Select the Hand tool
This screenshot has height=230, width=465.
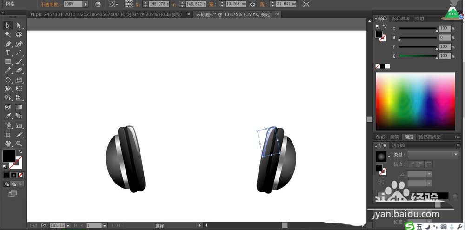point(8,144)
